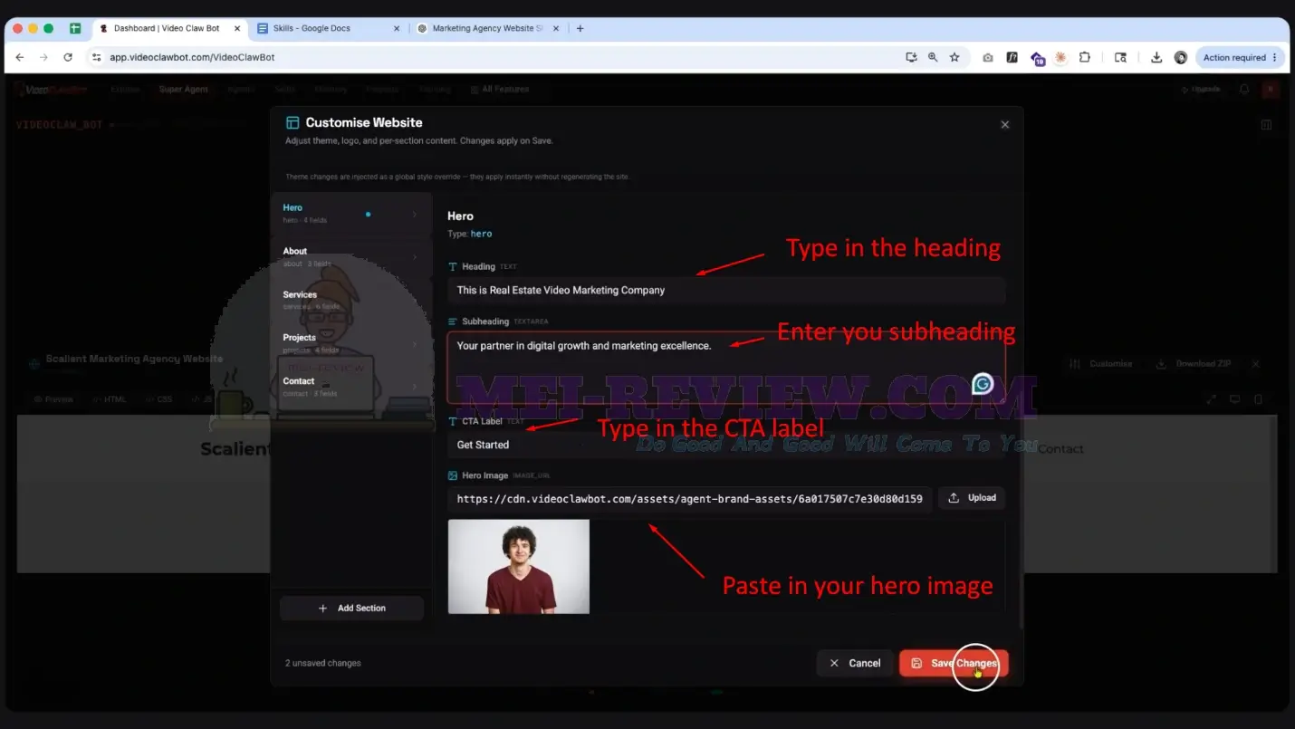Viewport: 1295px width, 729px height.
Task: Focus the Subheading textarea
Action: click(x=726, y=367)
